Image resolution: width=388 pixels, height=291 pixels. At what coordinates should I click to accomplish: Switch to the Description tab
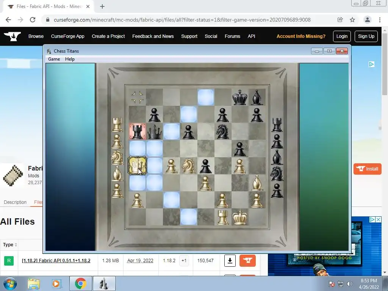pyautogui.click(x=15, y=202)
